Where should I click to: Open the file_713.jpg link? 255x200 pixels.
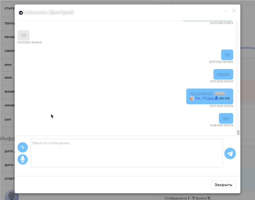204,98
